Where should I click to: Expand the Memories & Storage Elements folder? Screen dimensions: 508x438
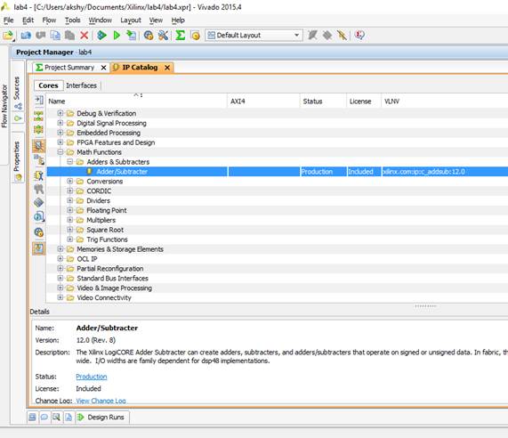(60, 249)
